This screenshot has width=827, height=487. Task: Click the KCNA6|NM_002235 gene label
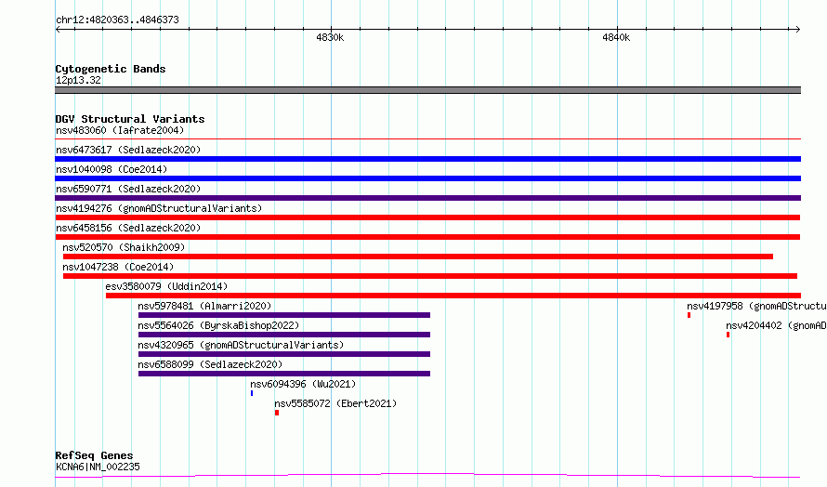point(98,467)
